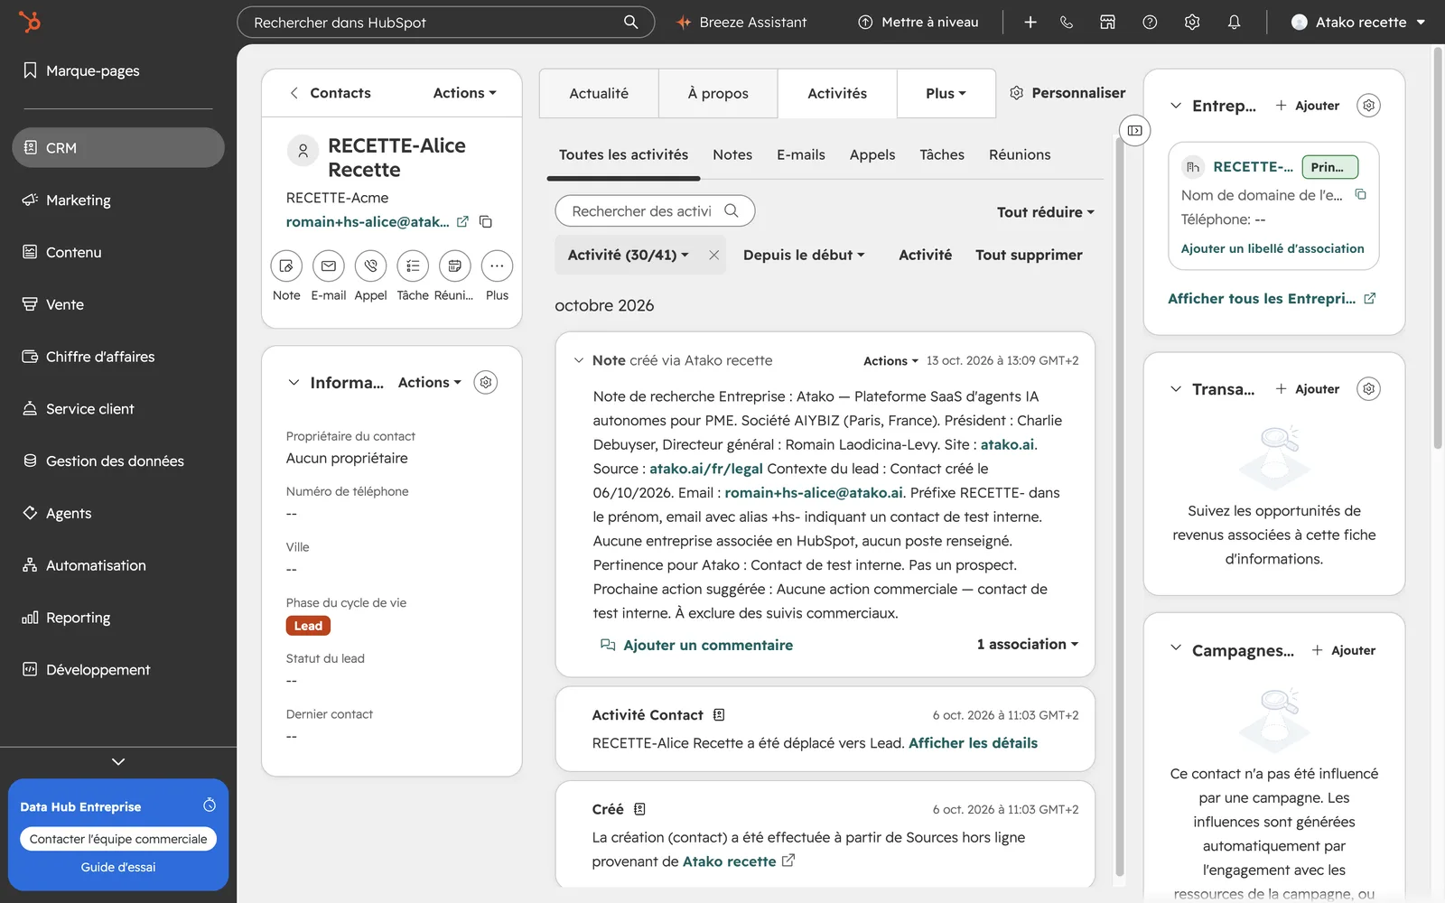
Task: Click Tout supprimer filters button
Action: point(1029,255)
